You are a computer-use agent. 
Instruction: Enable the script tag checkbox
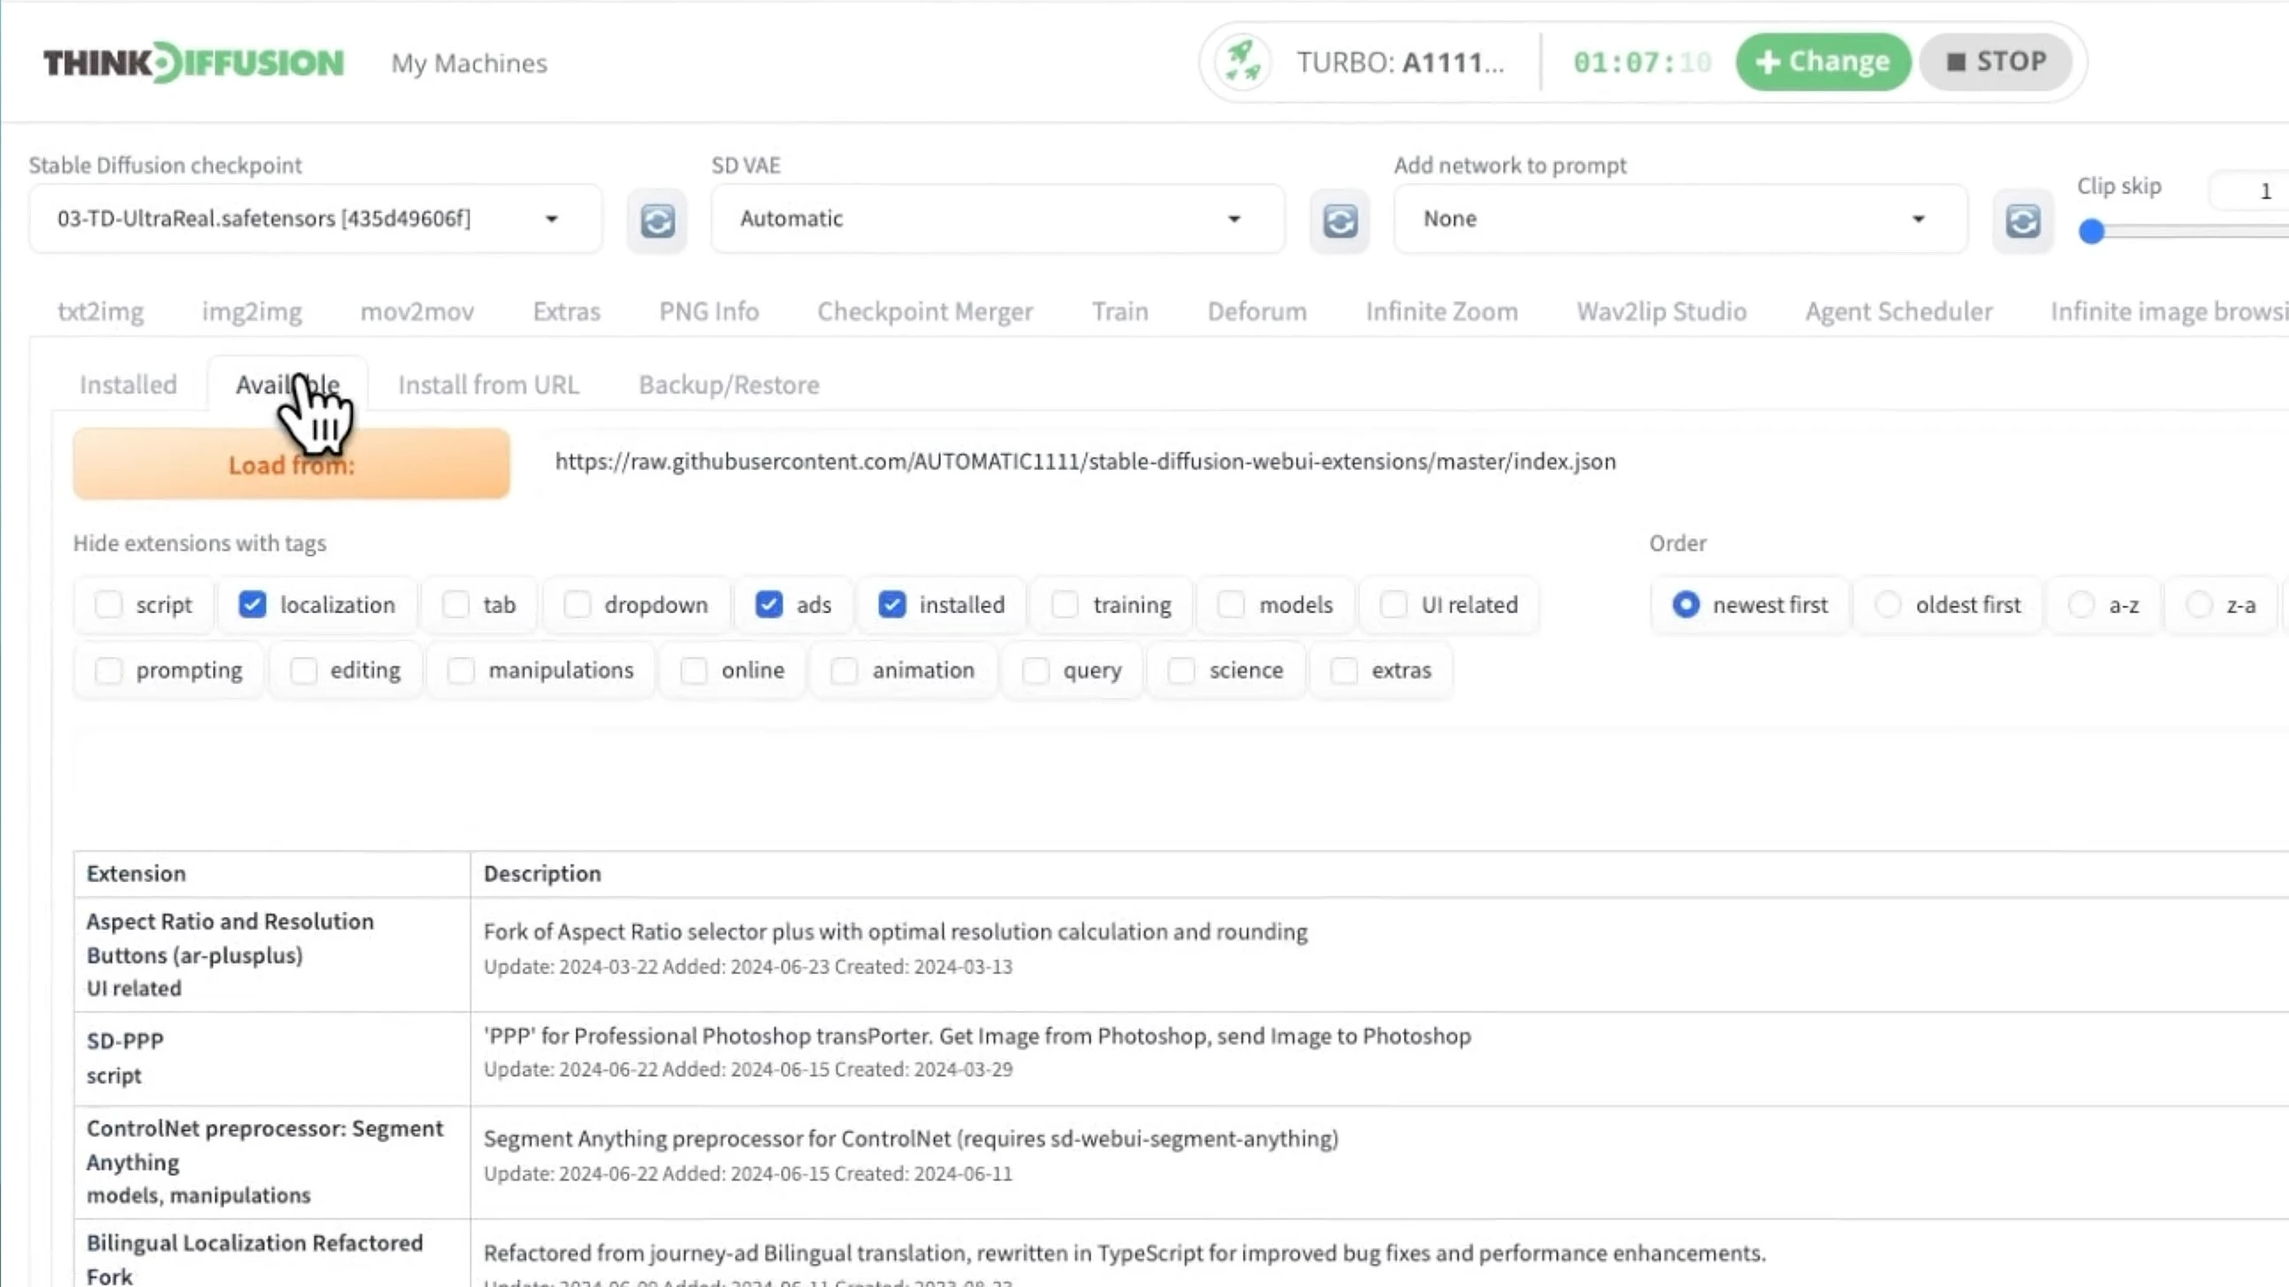(109, 605)
